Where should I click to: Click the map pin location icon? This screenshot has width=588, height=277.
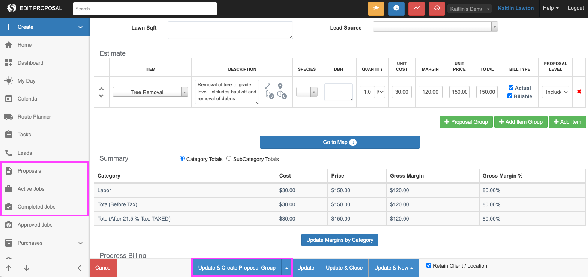(x=280, y=87)
